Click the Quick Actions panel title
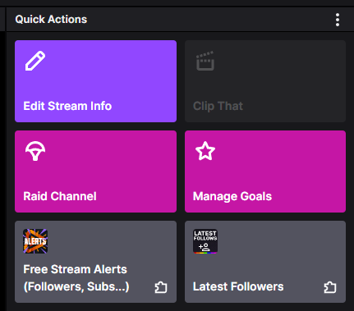 click(x=51, y=20)
